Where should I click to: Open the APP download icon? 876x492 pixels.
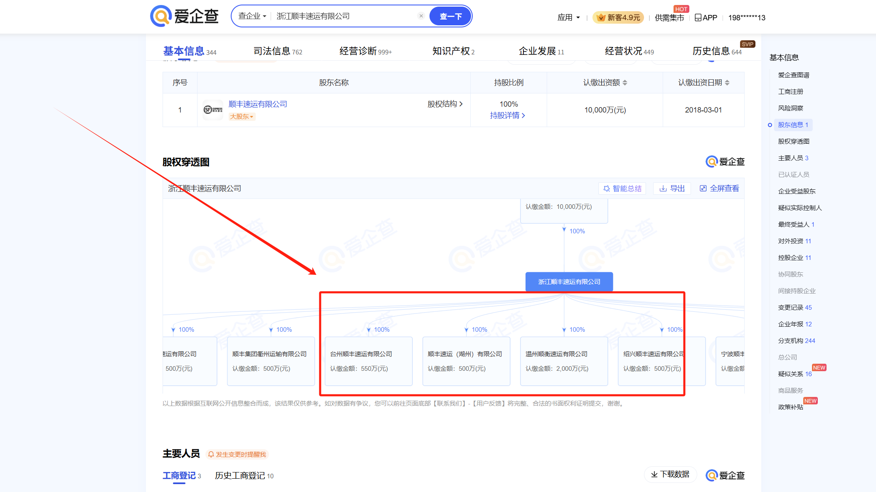[706, 17]
